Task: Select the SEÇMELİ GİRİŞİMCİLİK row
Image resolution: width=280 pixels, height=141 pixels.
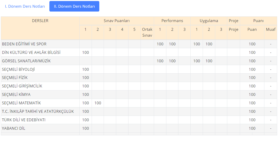Action: coord(139,86)
